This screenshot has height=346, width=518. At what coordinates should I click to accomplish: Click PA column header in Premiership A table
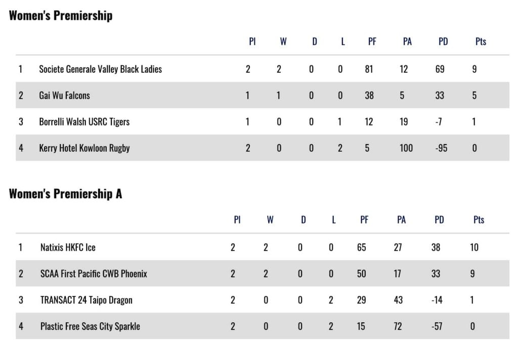[x=401, y=220]
